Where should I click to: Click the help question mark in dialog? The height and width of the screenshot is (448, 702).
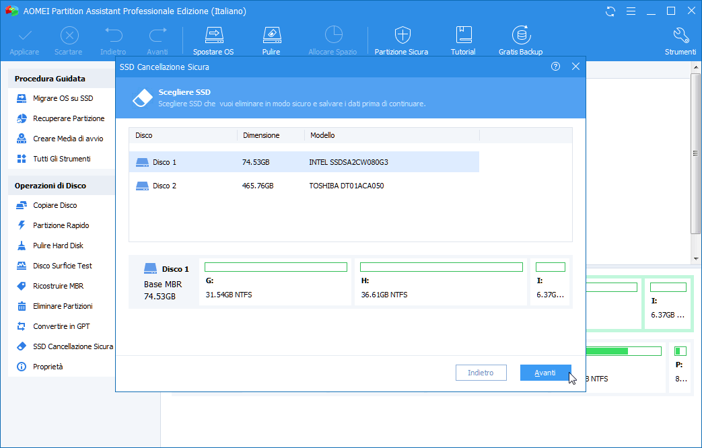555,67
